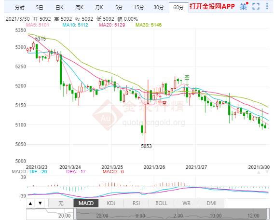The height and width of the screenshot is (220, 274).
Task: Click the black down arrow indicator button
Action: coord(41,203)
